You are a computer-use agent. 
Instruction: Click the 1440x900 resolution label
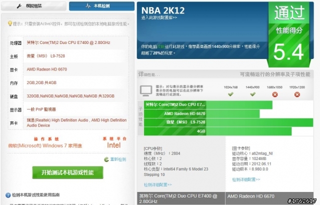(252, 87)
